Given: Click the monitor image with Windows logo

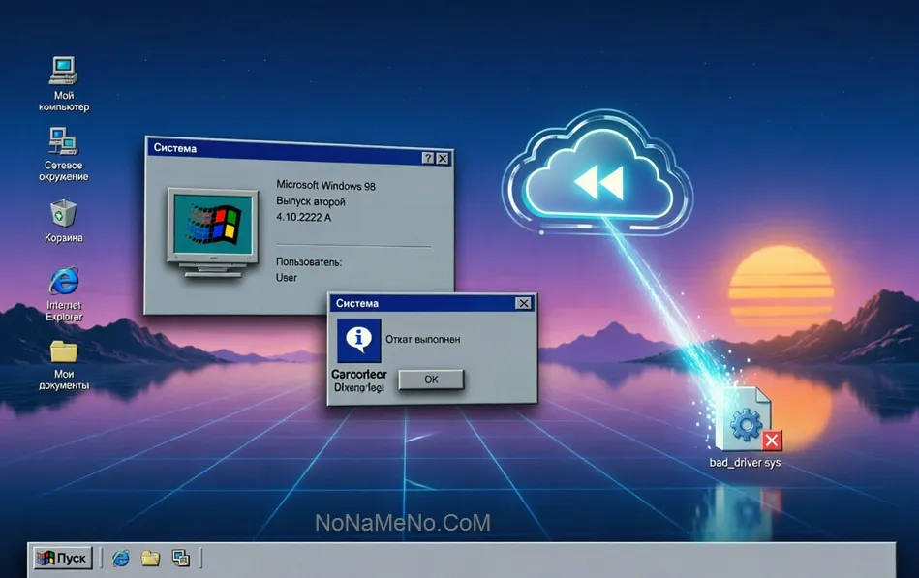Looking at the screenshot, I should [x=213, y=232].
